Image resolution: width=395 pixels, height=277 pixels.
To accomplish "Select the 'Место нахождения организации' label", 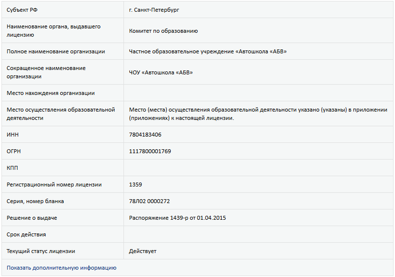I will (x=50, y=93).
